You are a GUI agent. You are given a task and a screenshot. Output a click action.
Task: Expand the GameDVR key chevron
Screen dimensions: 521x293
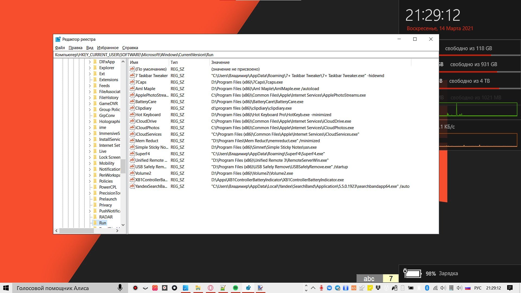point(90,103)
